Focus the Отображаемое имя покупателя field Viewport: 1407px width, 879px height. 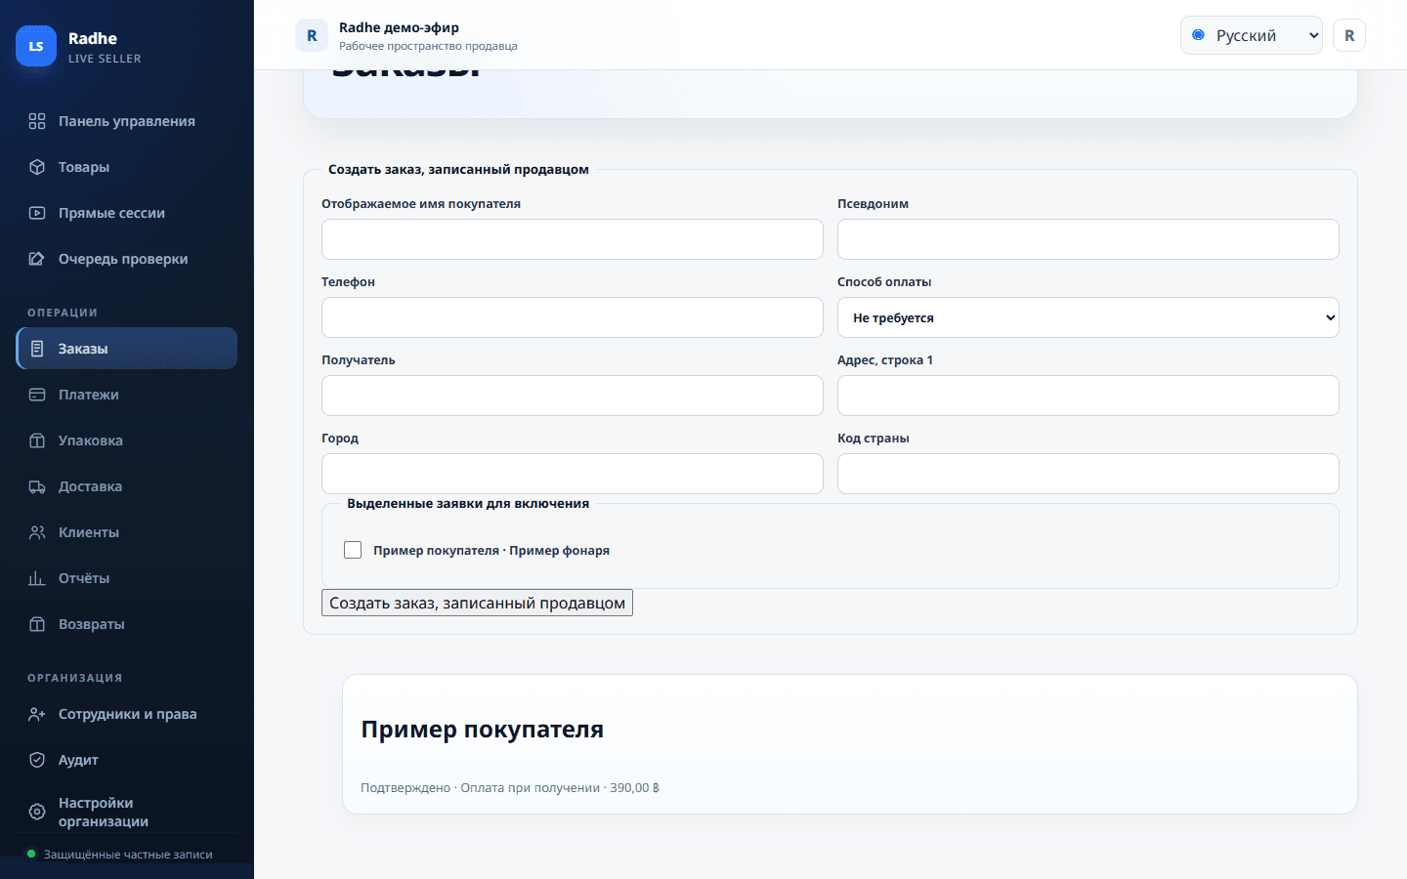[572, 239]
